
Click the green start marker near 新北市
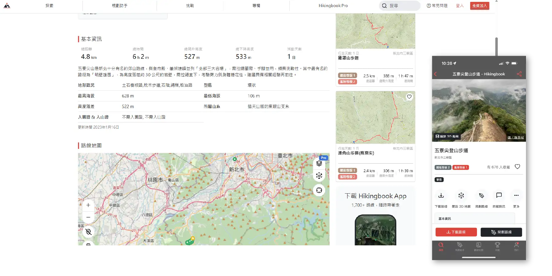tap(234, 159)
